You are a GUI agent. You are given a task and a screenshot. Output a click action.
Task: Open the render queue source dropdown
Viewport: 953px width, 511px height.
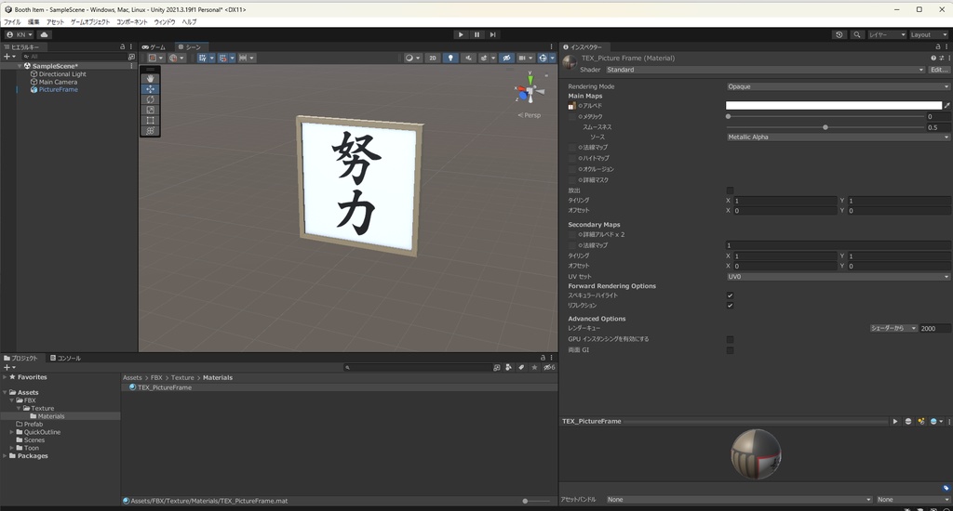[893, 328]
